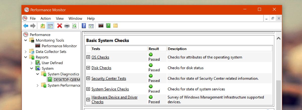Select the DESKTOP-Q0EM report item

(x=67, y=80)
